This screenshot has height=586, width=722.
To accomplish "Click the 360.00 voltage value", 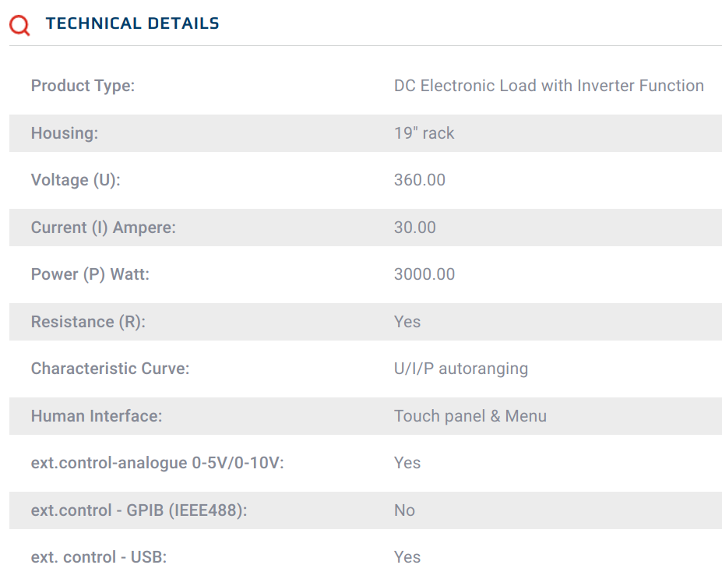I will pos(420,180).
